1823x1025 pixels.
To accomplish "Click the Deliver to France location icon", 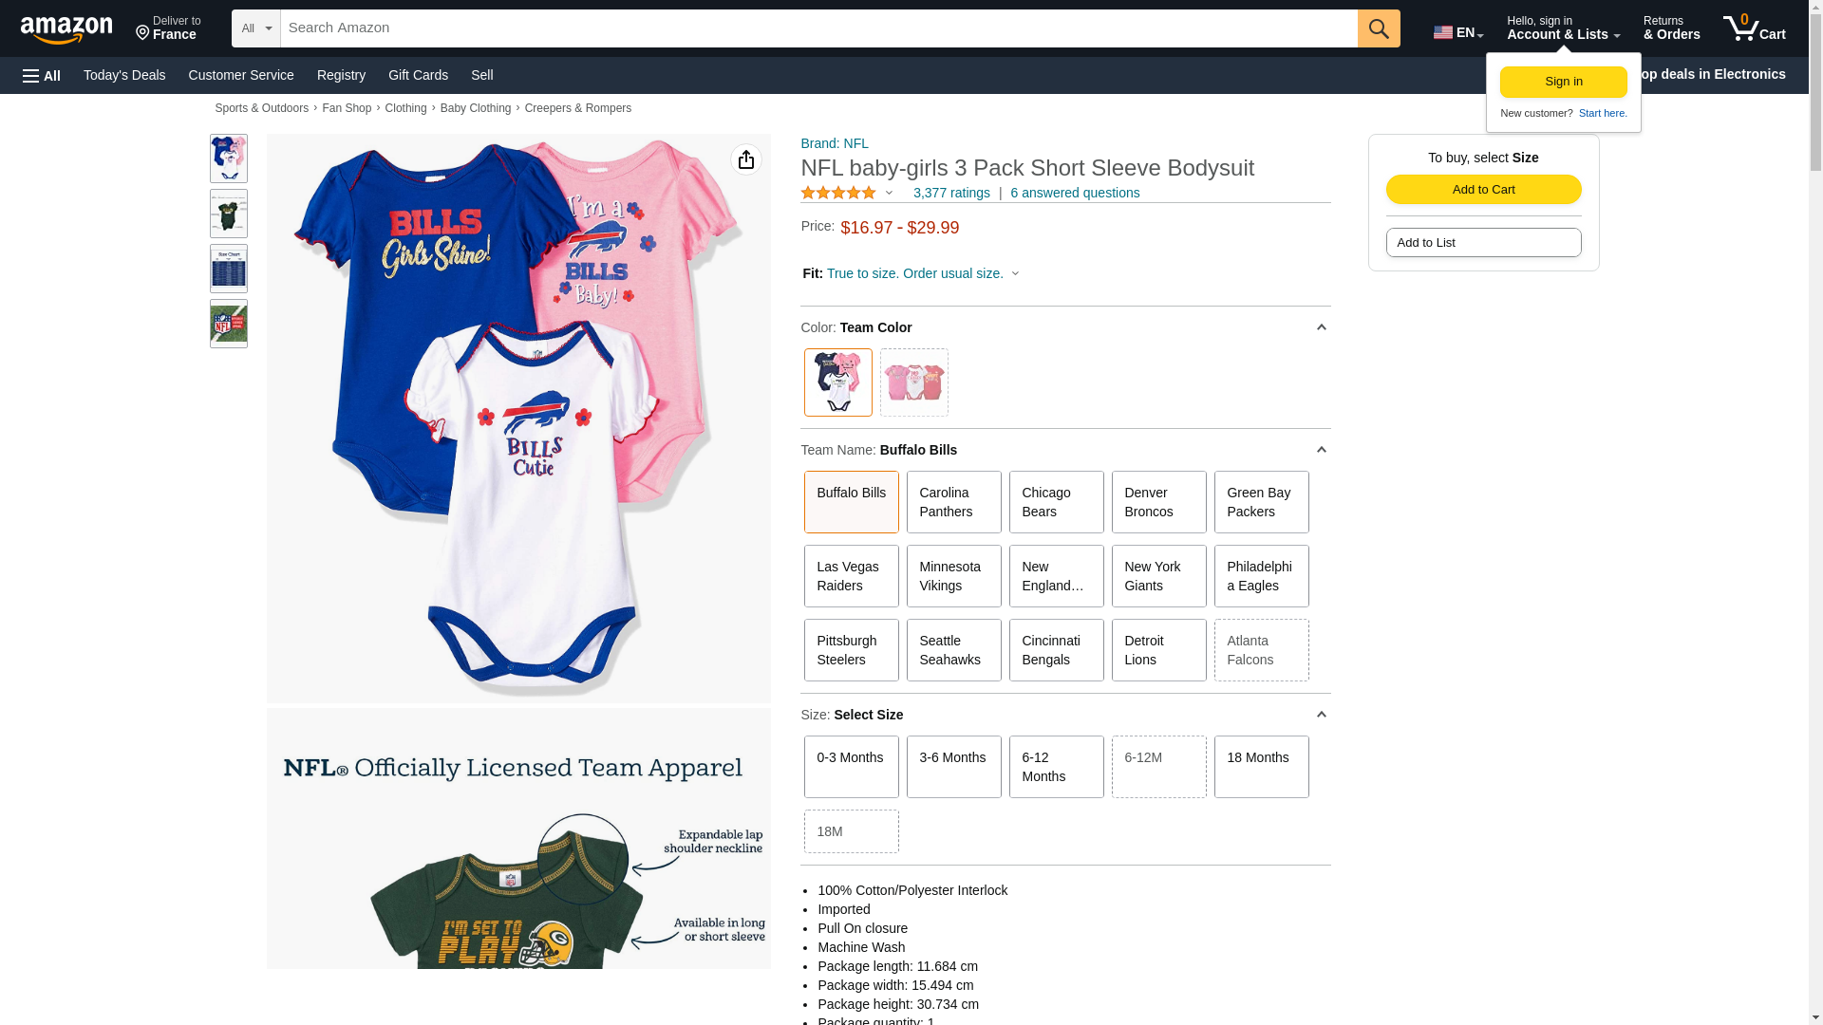I will 143,34.
